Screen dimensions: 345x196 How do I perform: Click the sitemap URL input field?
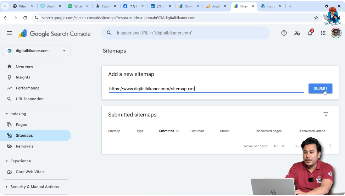coord(206,89)
